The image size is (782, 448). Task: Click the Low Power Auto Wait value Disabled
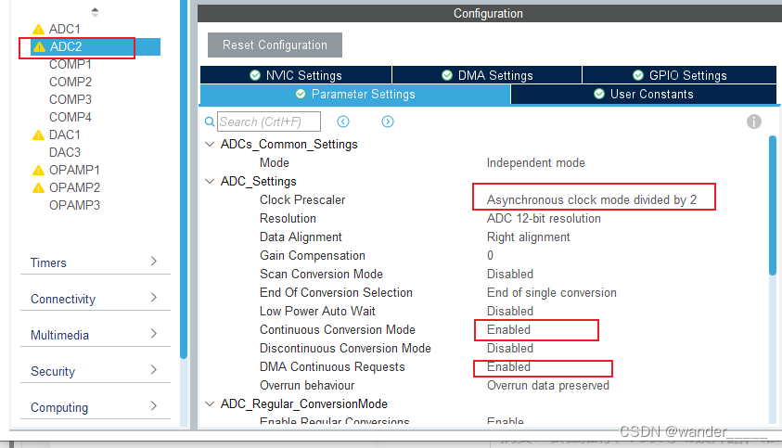(509, 311)
